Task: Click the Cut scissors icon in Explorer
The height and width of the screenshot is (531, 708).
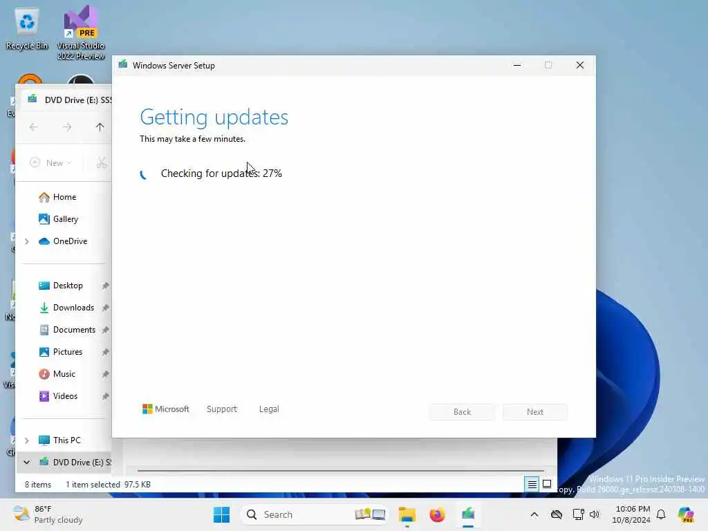Action: tap(102, 162)
